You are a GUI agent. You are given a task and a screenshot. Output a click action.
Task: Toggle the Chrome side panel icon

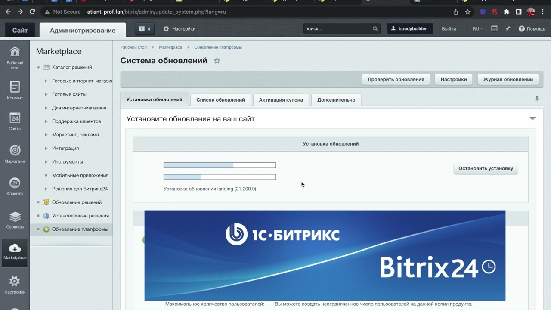[x=519, y=12]
